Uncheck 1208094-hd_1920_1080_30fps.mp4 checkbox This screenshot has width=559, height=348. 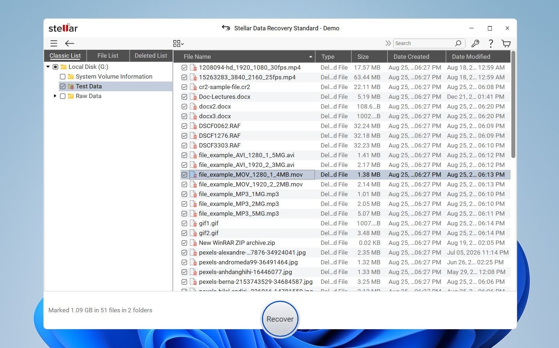click(x=184, y=67)
